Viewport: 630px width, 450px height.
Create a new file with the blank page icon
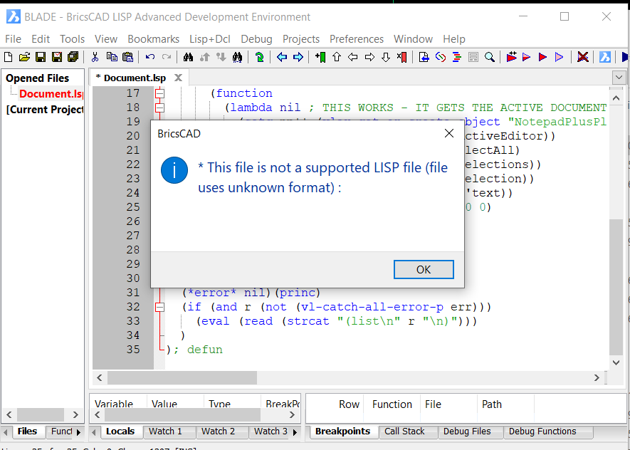tap(8, 57)
